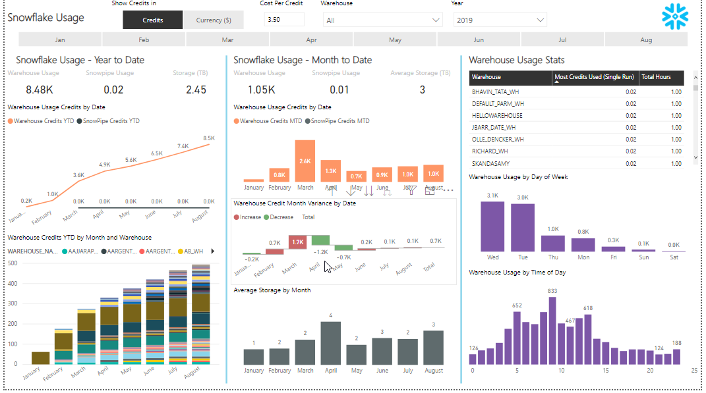The image size is (706, 393).
Task: Switch display to Currency ($)
Action: pos(214,20)
